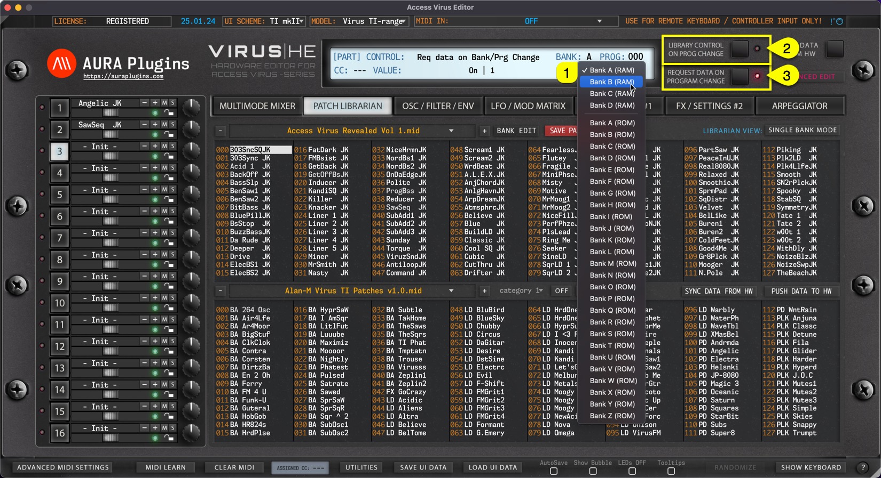This screenshot has height=478, width=881.
Task: Open the UI Scheme TI mkII dropdown
Action: pyautogui.click(x=302, y=21)
